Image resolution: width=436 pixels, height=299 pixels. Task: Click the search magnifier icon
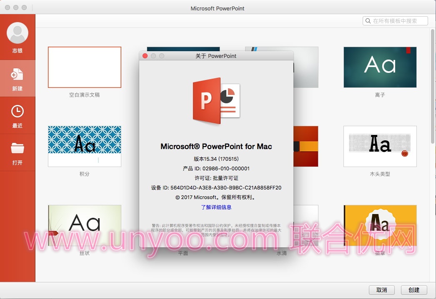368,21
